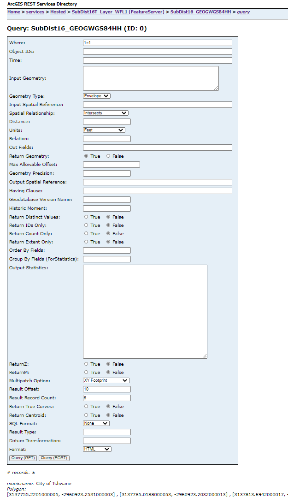Set Return Extent Only to False
The image size is (288, 498).
coord(108,242)
